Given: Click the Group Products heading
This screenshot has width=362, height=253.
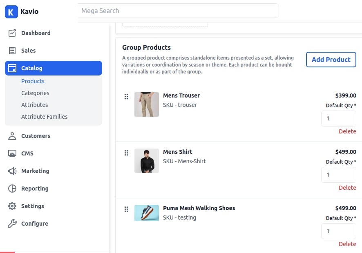Looking at the screenshot, I should pos(146,47).
